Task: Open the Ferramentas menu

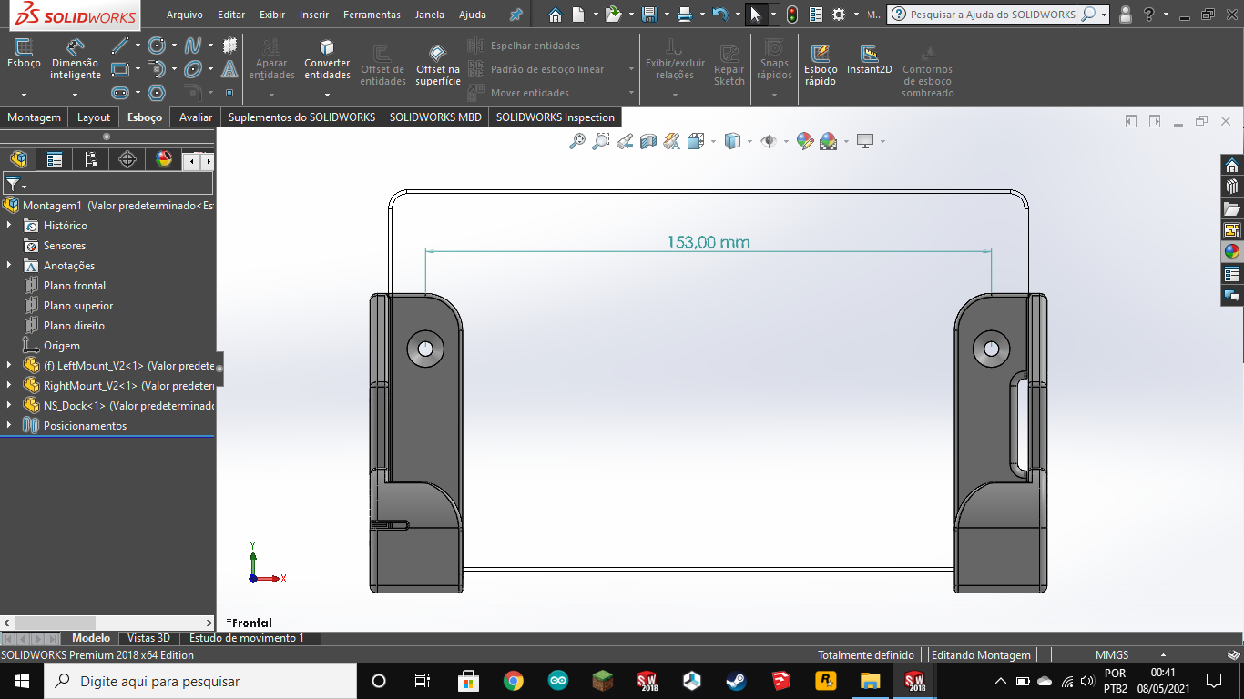Action: [372, 15]
